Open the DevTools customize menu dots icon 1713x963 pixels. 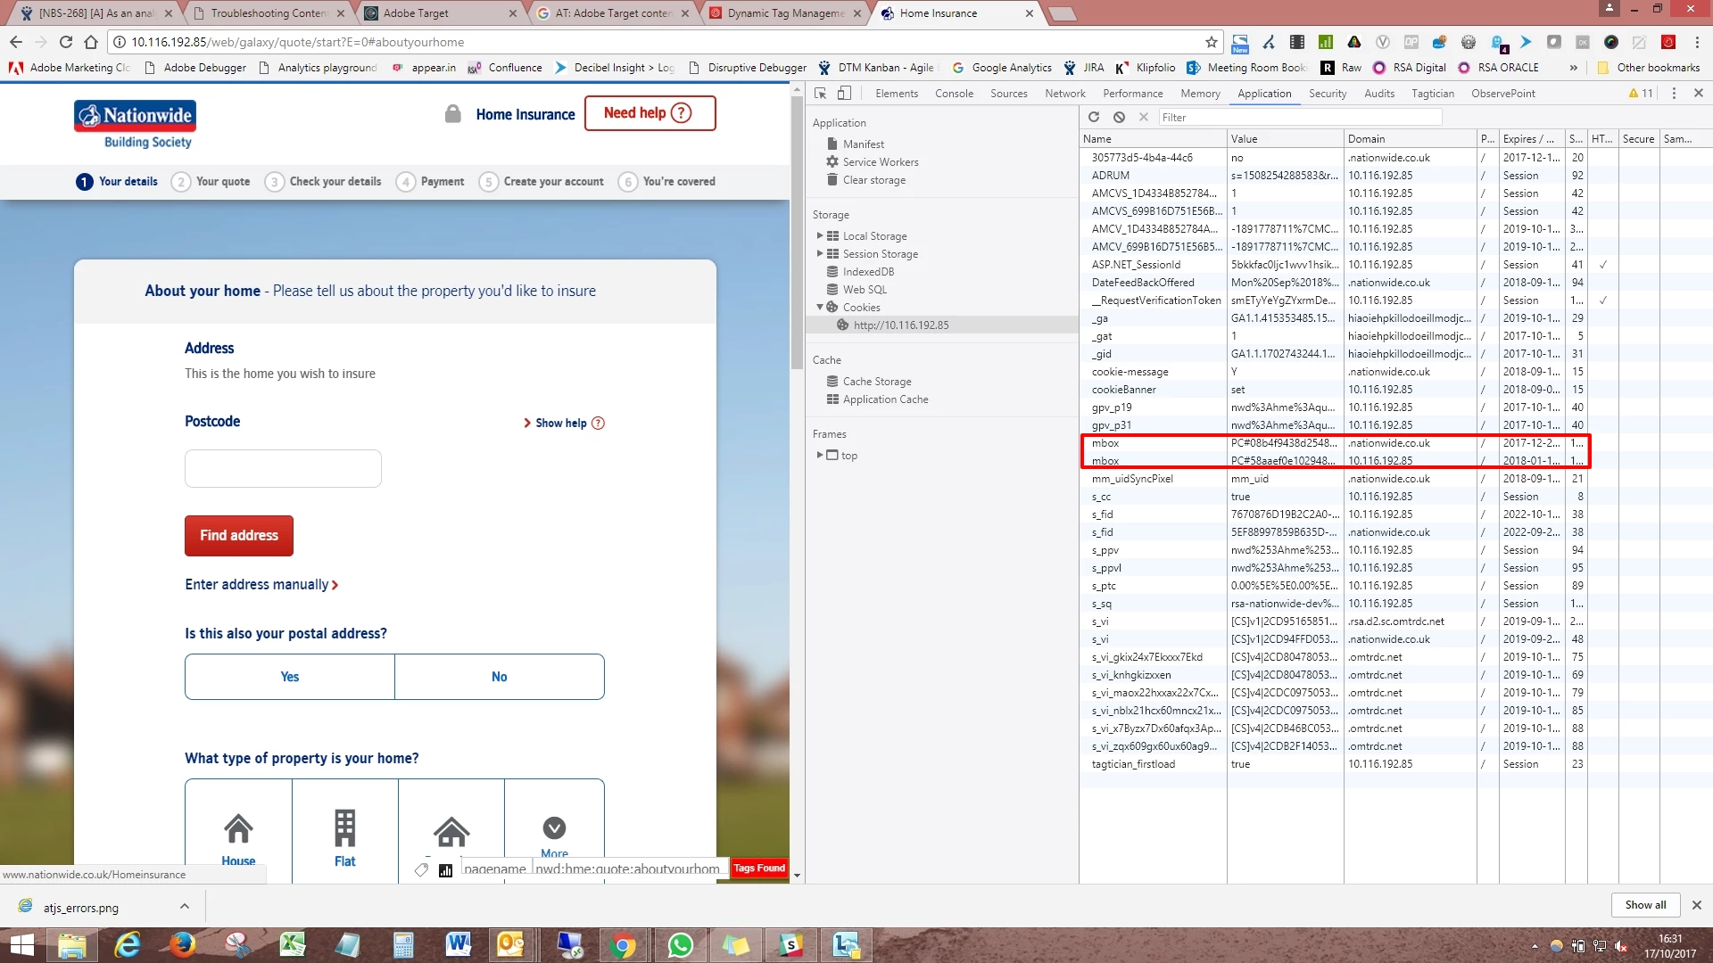(x=1674, y=93)
